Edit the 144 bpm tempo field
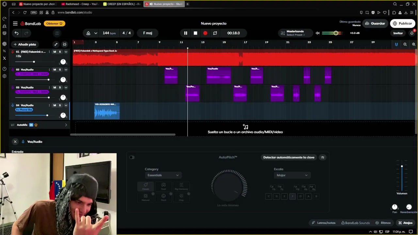Viewport: 418px width, 235px height. tap(109, 33)
